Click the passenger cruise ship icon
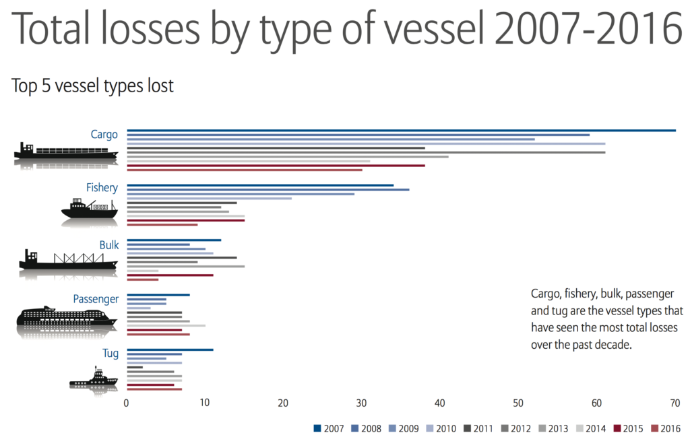This screenshot has height=437, width=690. coord(67,316)
